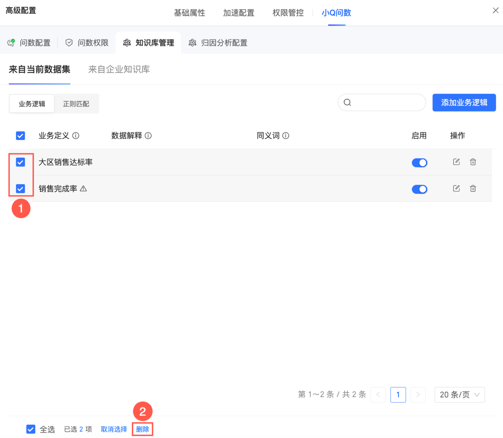
Task: Open the 归因分析配置 sub-tab
Action: pyautogui.click(x=218, y=43)
